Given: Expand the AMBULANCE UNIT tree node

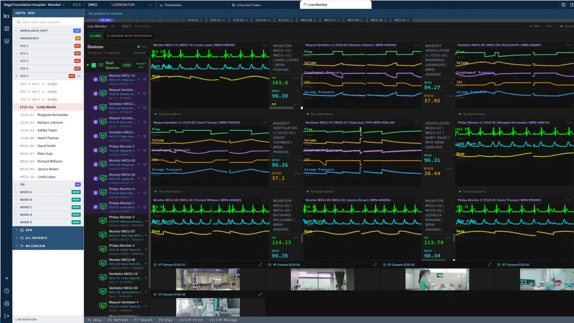Looking at the screenshot, I should pyautogui.click(x=16, y=31).
